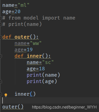Click the line name="ww"

(x=28, y=43)
